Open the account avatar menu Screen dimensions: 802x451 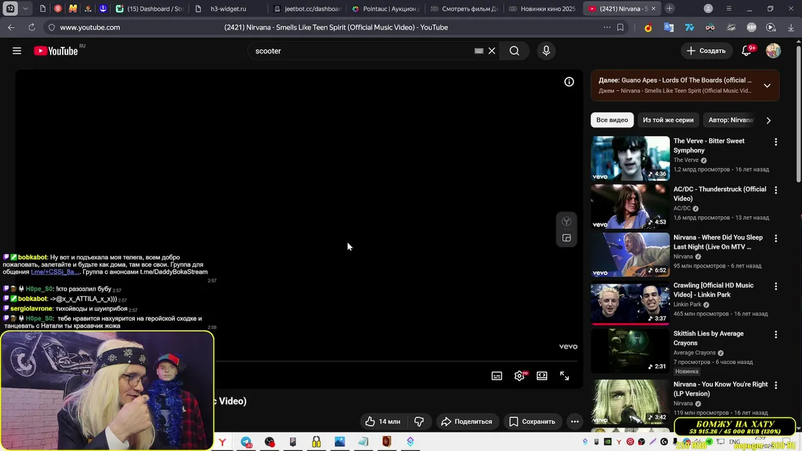click(773, 51)
